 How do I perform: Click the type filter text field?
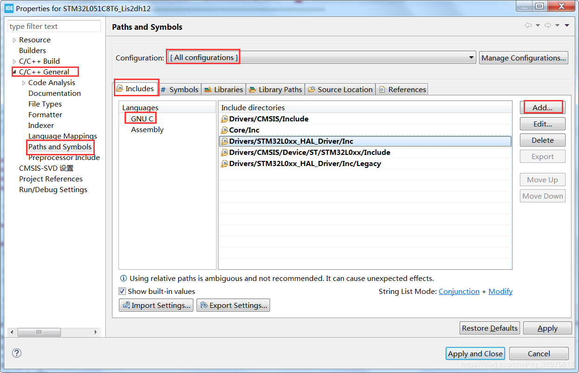[54, 26]
